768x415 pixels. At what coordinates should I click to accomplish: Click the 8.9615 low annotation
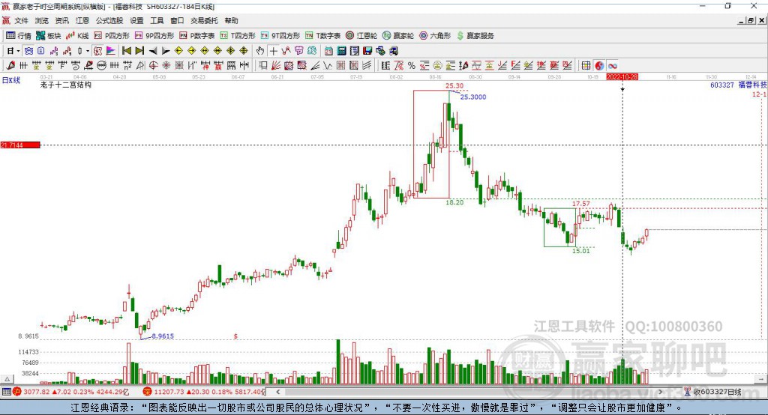tap(163, 336)
